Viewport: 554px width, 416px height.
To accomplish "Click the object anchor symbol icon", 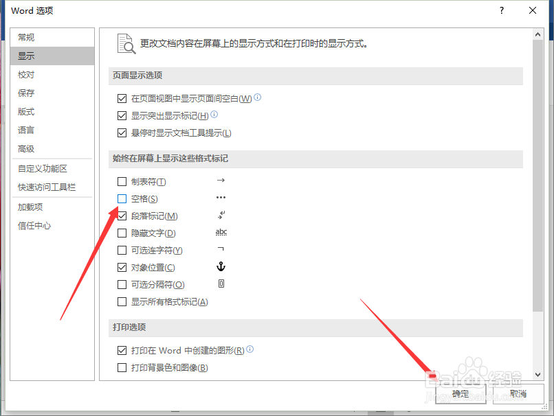I will [221, 266].
